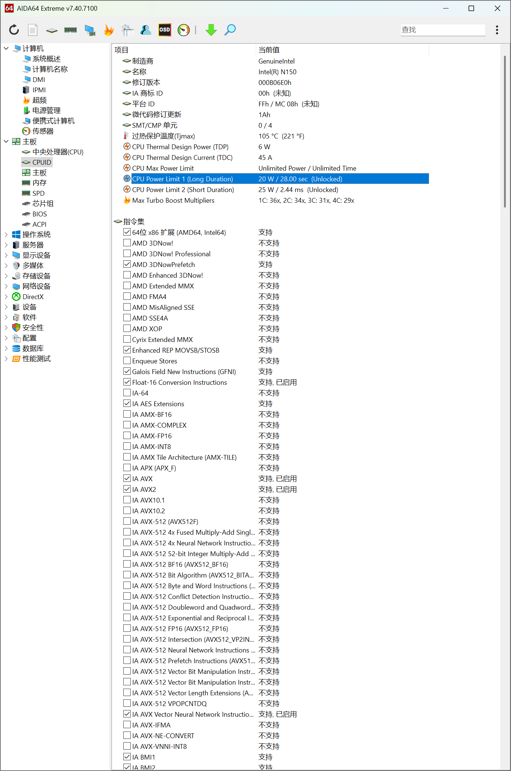Screen dimensions: 511x771
Task: Open the sensor gauge toolbar icon
Action: tap(184, 30)
